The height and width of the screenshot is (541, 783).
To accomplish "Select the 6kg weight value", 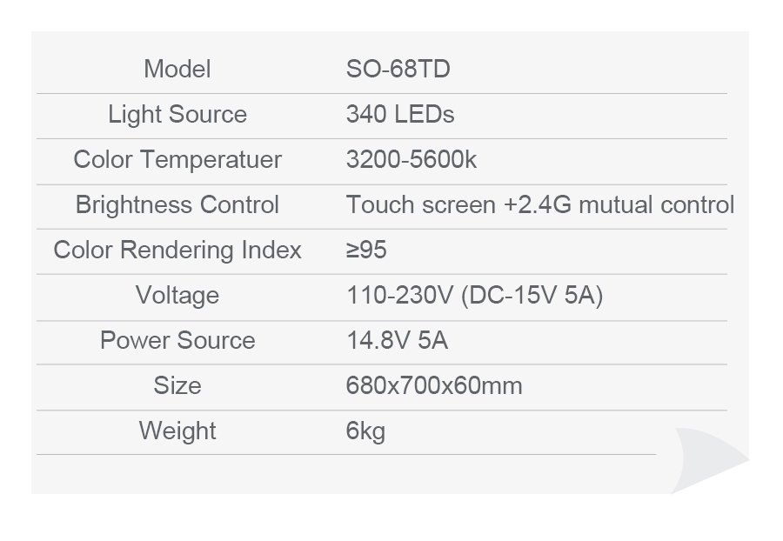I will coord(365,431).
